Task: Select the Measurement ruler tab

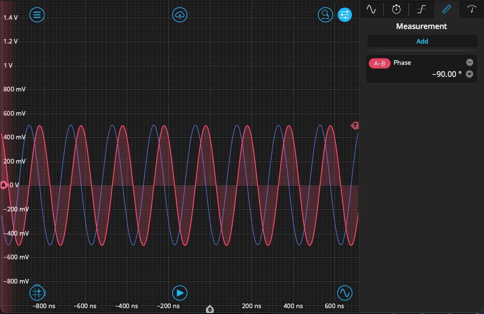Action: click(x=447, y=9)
